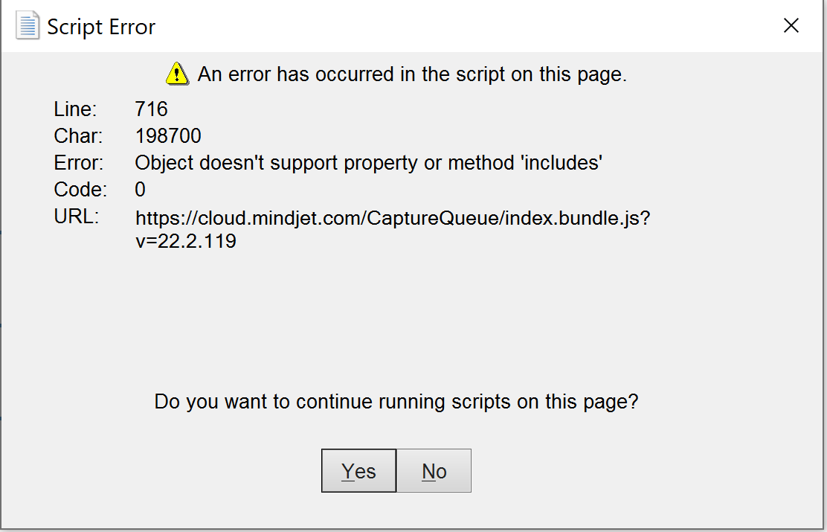827x532 pixels.
Task: Click the 'An error has occurred' heading text
Action: pos(412,74)
